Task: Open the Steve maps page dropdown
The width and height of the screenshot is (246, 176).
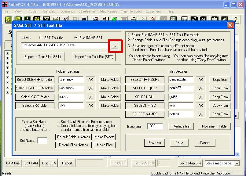Action: (x=237, y=163)
